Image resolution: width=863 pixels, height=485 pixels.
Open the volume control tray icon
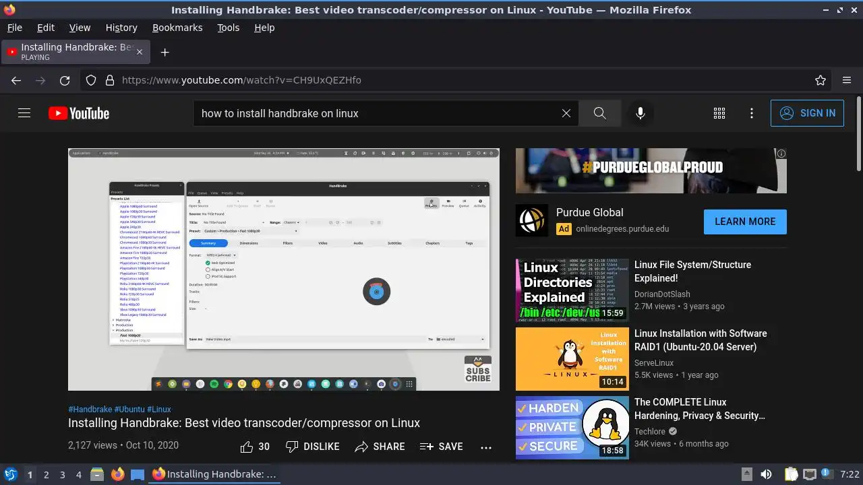coord(766,474)
